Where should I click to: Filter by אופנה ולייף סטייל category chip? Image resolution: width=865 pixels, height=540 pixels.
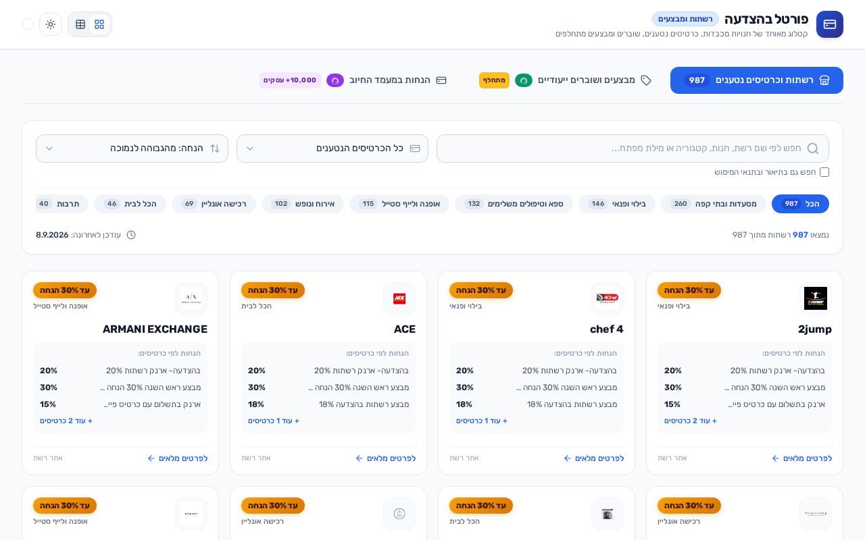pyautogui.click(x=399, y=204)
